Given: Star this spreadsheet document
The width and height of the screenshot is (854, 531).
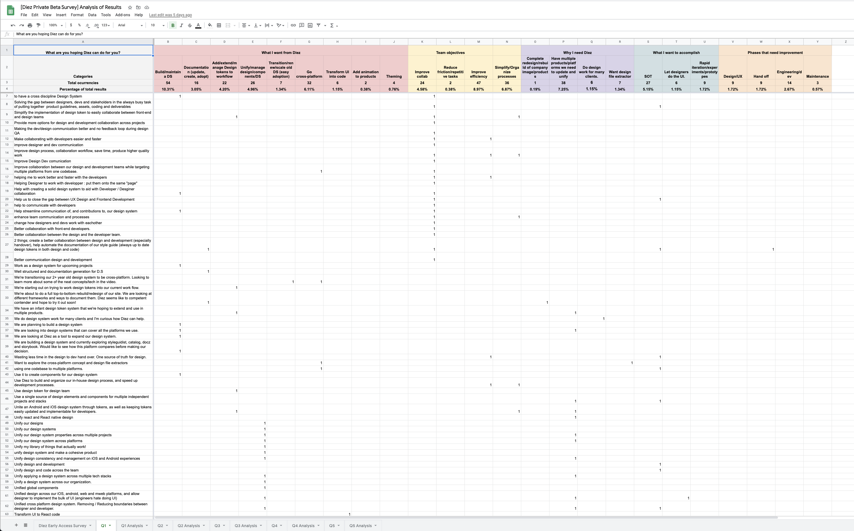Looking at the screenshot, I should click(x=130, y=7).
